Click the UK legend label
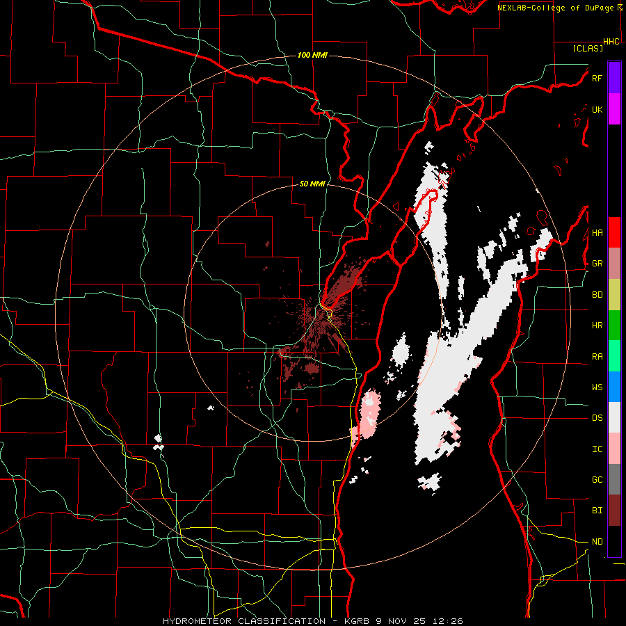 [x=597, y=109]
